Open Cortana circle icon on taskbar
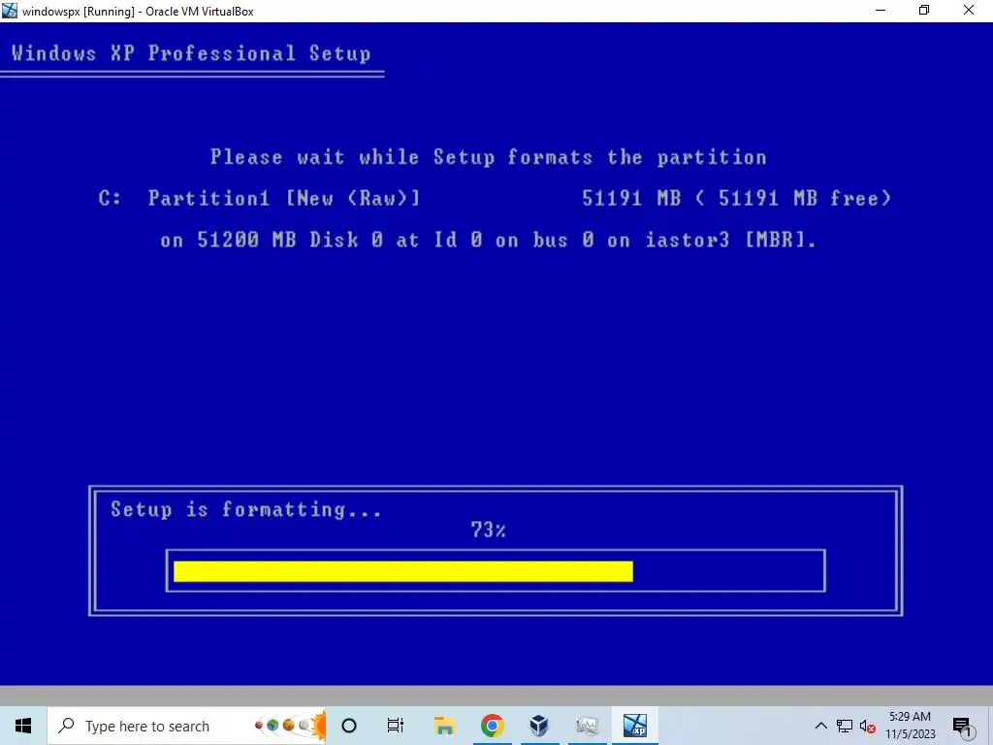Image resolution: width=993 pixels, height=745 pixels. click(349, 726)
